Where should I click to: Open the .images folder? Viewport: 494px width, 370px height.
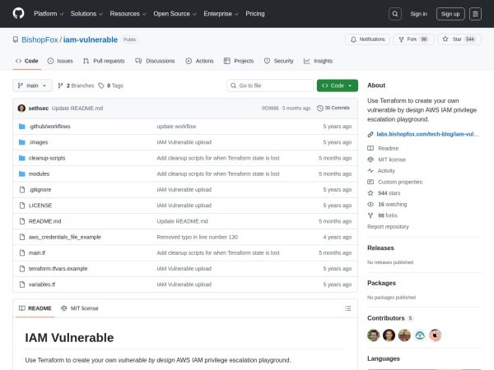[38, 142]
